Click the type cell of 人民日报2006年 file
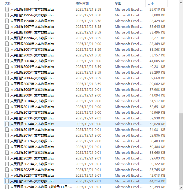The image size is (183, 190). [129, 78]
